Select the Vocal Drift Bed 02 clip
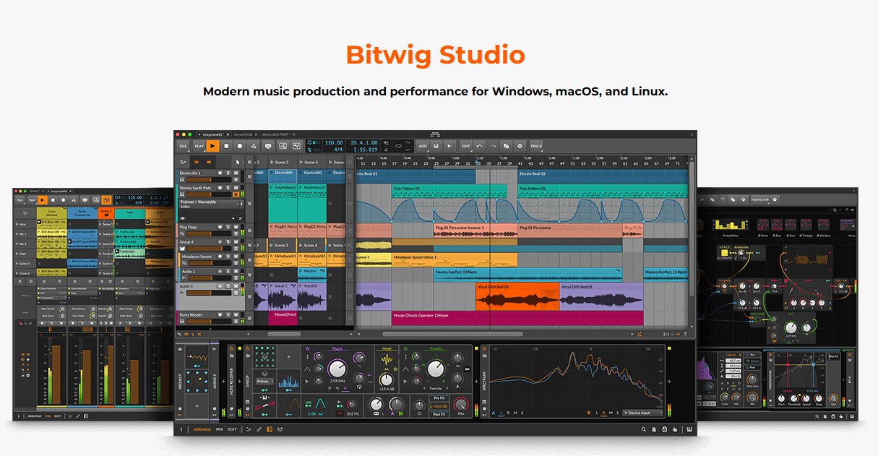Image resolution: width=878 pixels, height=456 pixels. coord(518,296)
